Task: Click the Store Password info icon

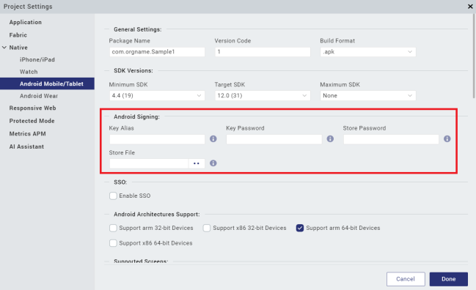Action: click(447, 139)
